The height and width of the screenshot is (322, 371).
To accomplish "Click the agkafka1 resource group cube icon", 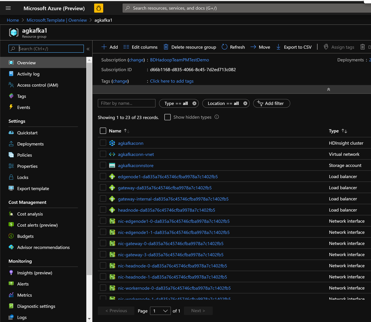I will 14,33.
